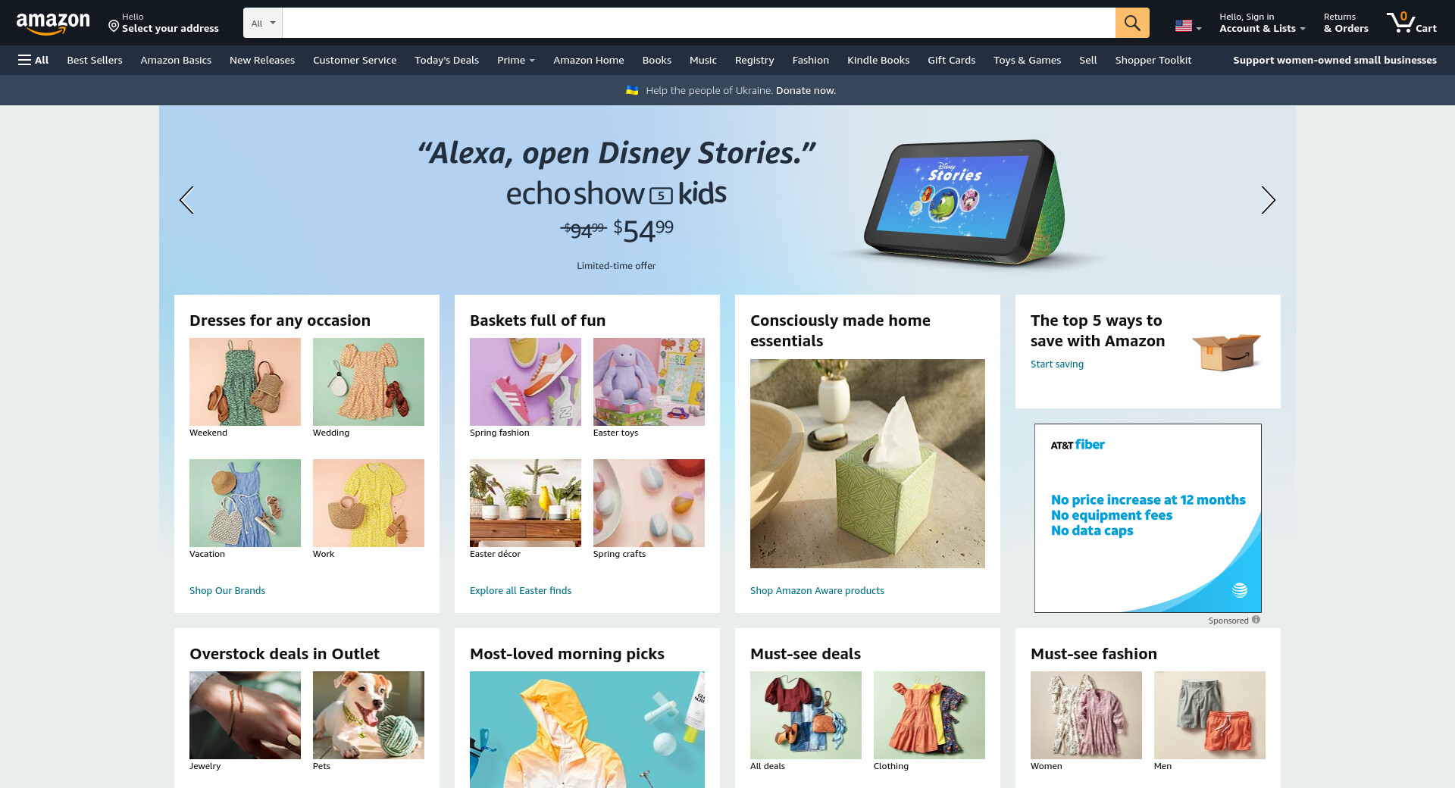
Task: Select Best Sellers in navigation bar
Action: 95,60
